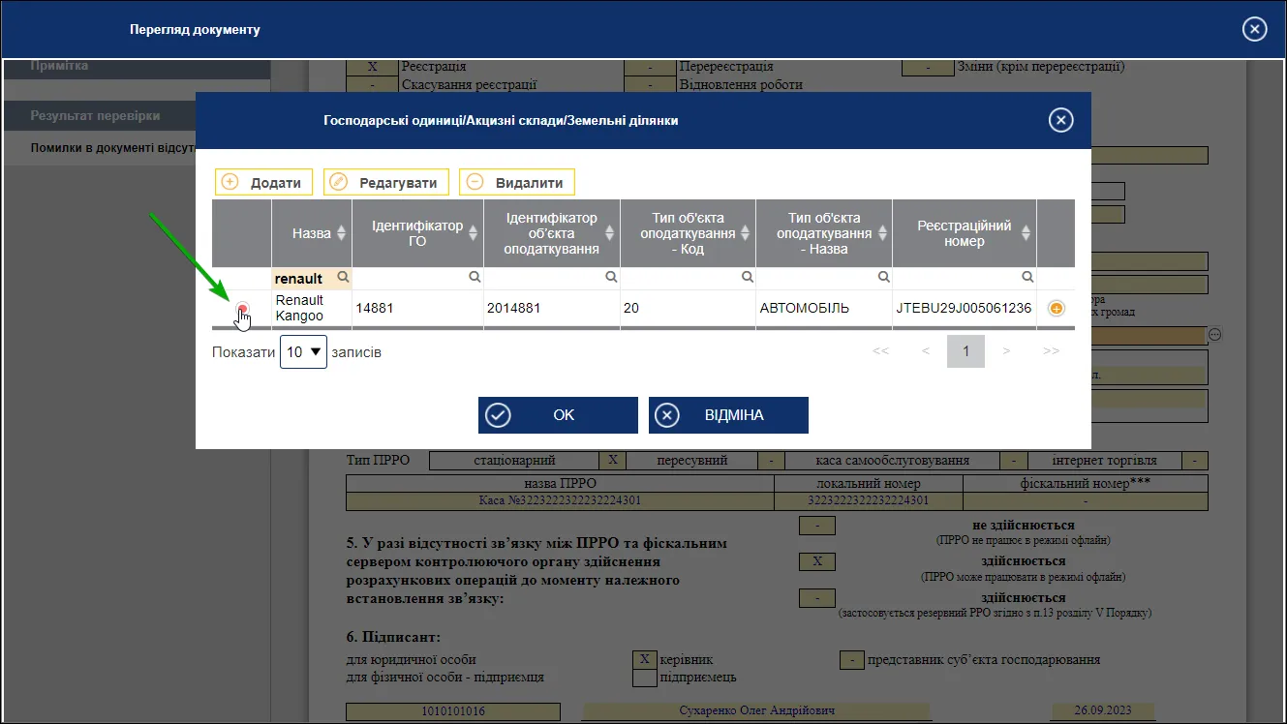Image resolution: width=1287 pixels, height=724 pixels.
Task: Close the Господарські одиниці dialog
Action: click(1061, 120)
